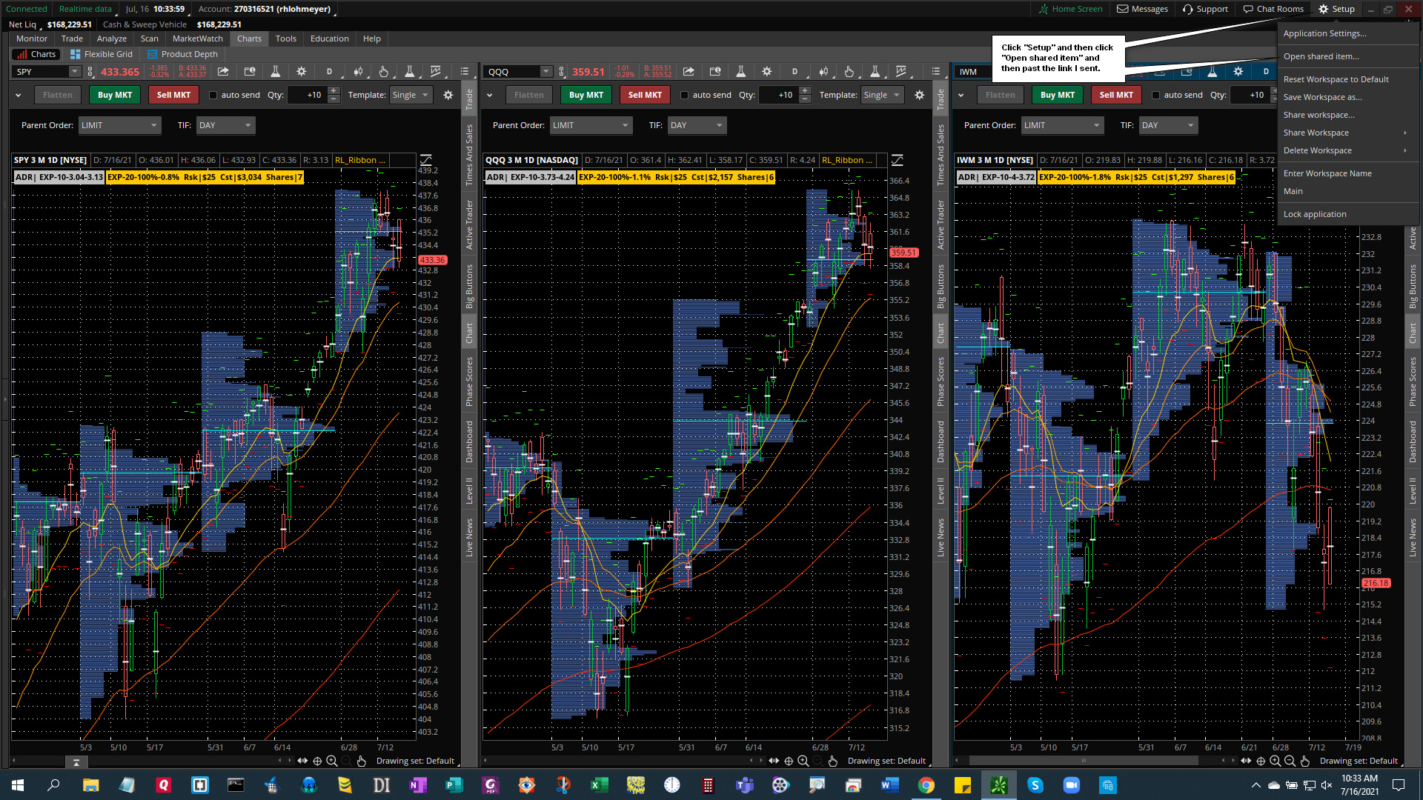Switch to the Analyze tab
Screen dimensions: 1423x800
(112, 39)
